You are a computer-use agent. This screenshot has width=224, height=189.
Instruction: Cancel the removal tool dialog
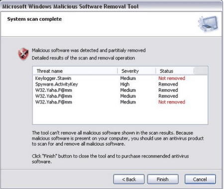pyautogui.click(x=200, y=179)
